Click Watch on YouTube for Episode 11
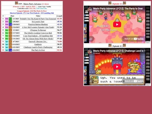 134,81
